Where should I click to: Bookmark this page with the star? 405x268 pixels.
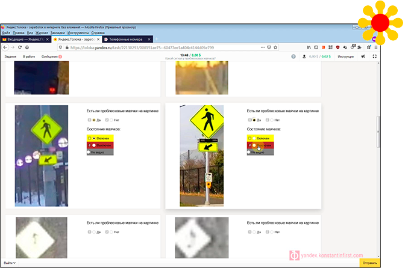(275, 47)
